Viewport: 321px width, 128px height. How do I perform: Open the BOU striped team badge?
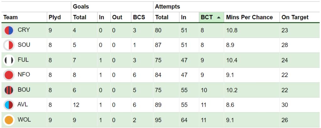[x=9, y=90]
